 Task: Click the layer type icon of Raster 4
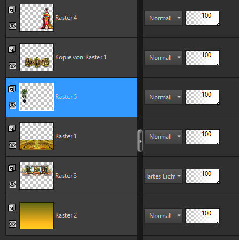(x=12, y=10)
